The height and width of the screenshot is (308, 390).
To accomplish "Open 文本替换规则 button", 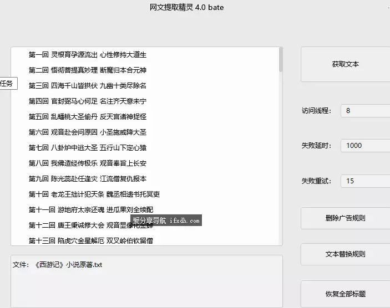I will [x=346, y=254].
